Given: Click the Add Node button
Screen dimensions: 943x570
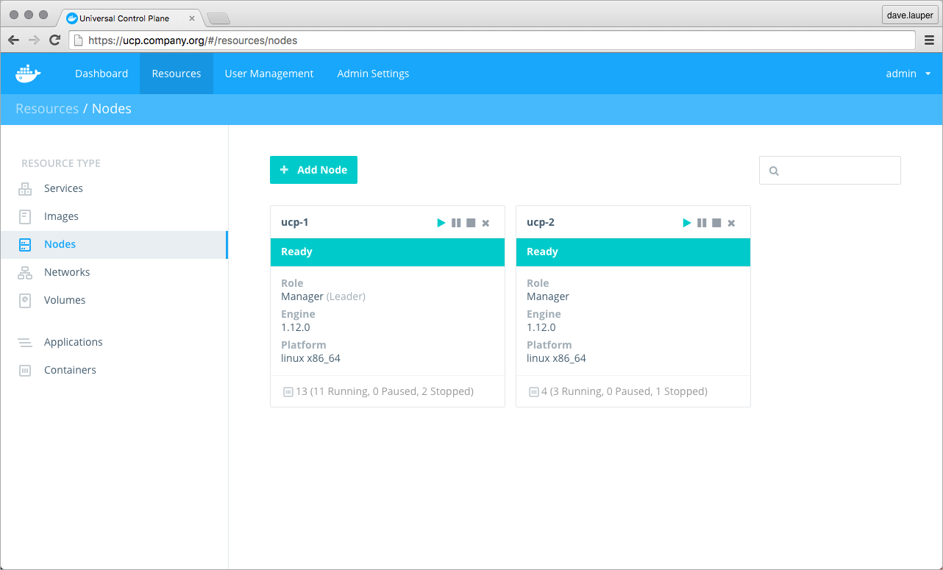Looking at the screenshot, I should pos(313,170).
